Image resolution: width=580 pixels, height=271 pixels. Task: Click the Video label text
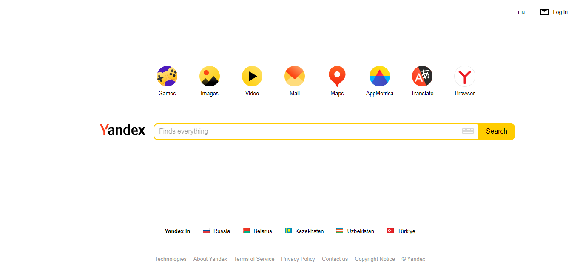coord(252,93)
